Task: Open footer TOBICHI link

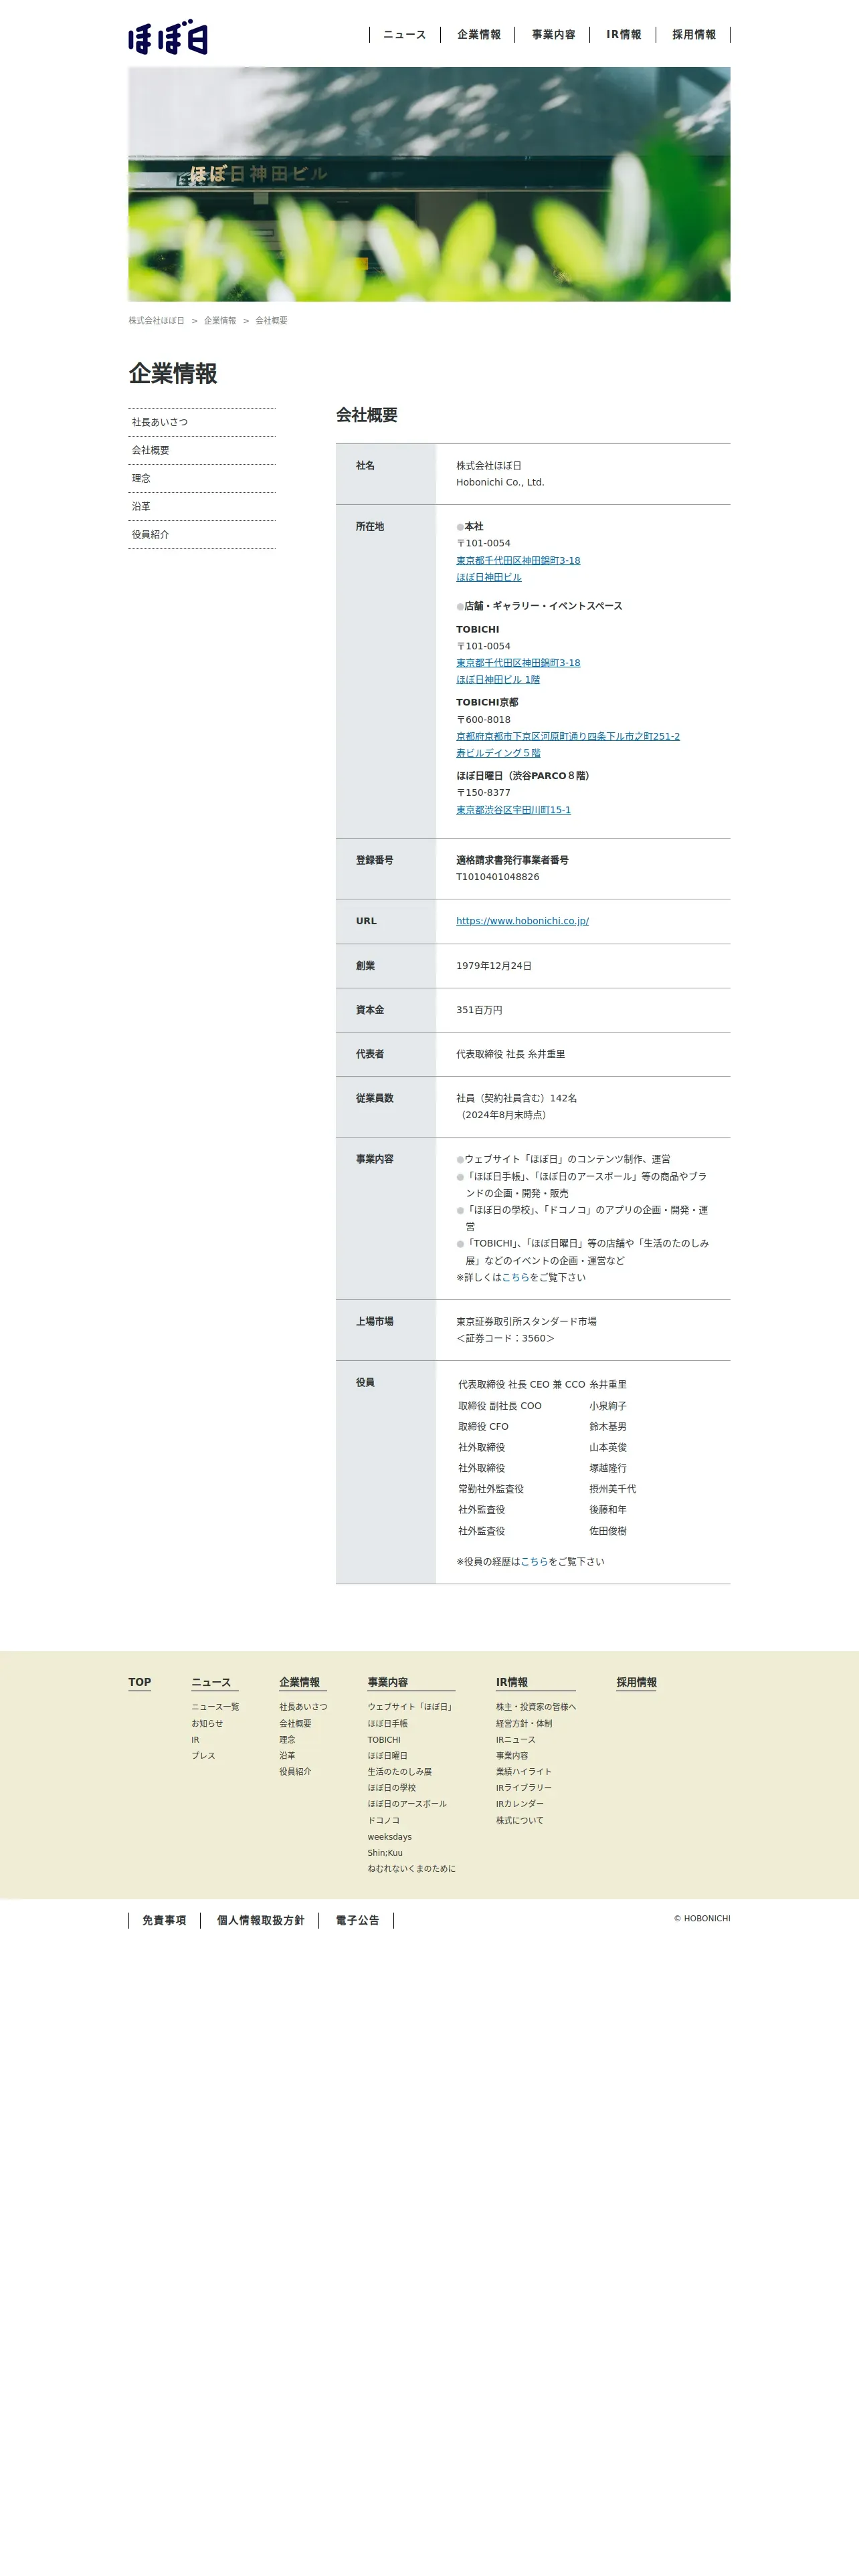Action: tap(384, 1739)
